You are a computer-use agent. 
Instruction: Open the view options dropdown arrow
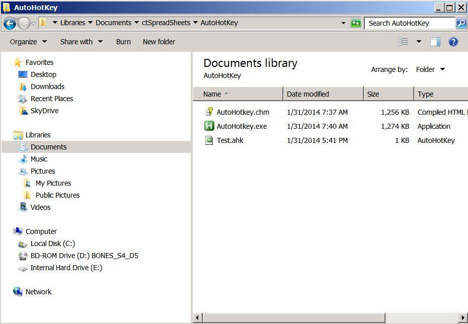pyautogui.click(x=419, y=42)
